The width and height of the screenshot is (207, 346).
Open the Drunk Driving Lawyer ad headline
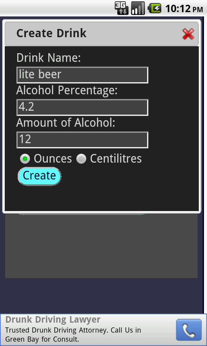point(53,320)
